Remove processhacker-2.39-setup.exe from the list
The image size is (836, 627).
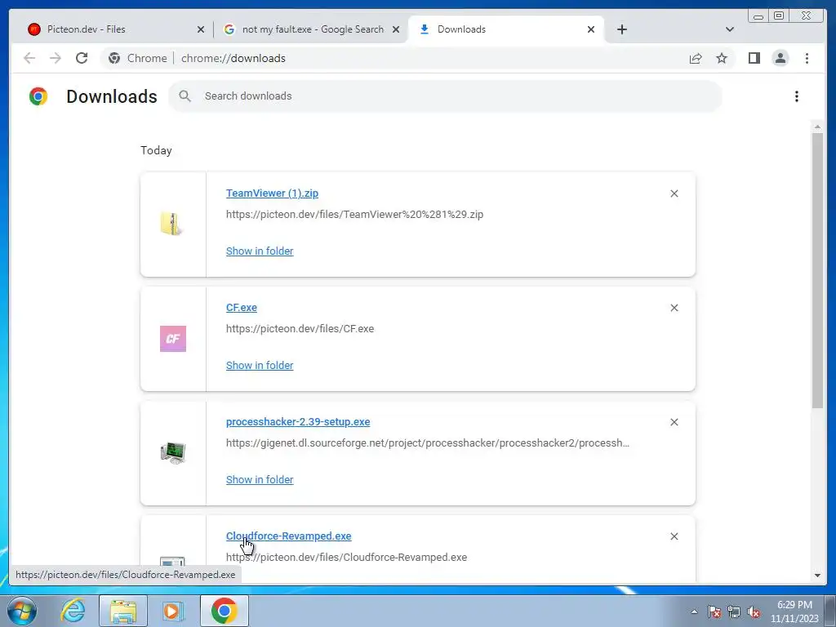[x=674, y=422]
